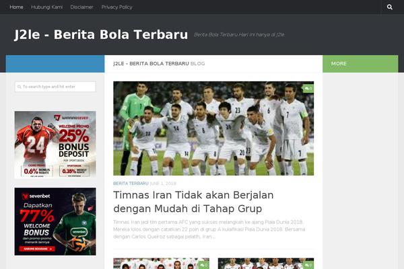Image resolution: width=404 pixels, height=269 pixels.
Task: Open comment count bubble on Iran team photo
Action: click(x=308, y=88)
